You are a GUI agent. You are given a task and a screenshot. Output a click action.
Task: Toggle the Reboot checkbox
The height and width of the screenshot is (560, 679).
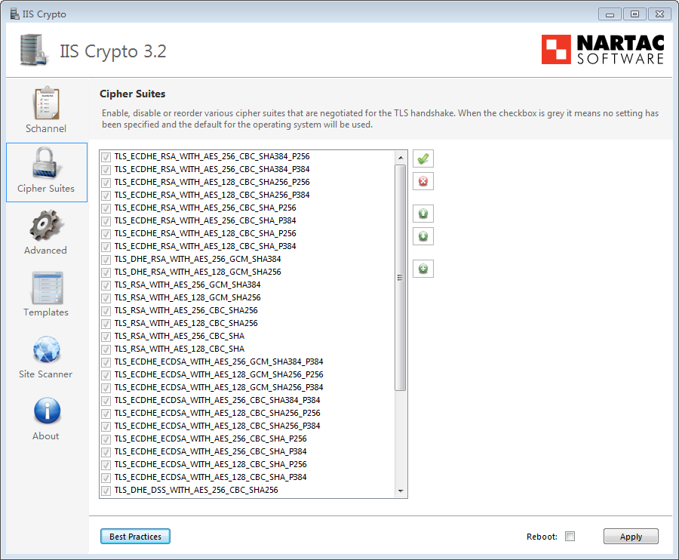pyautogui.click(x=570, y=537)
